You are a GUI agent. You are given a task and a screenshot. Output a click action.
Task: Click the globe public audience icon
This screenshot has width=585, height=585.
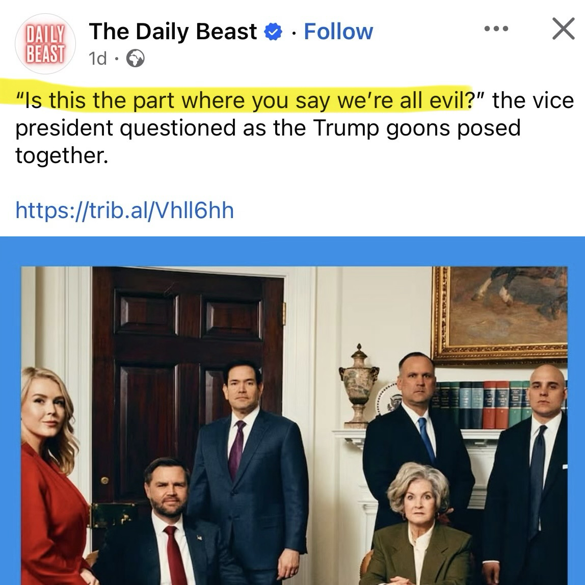[x=136, y=59]
